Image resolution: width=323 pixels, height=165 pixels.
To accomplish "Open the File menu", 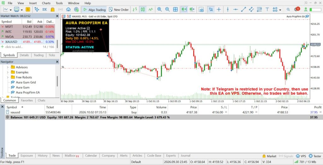I will coord(10,3).
